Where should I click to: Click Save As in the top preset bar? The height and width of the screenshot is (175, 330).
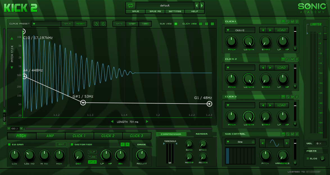click(x=155, y=11)
